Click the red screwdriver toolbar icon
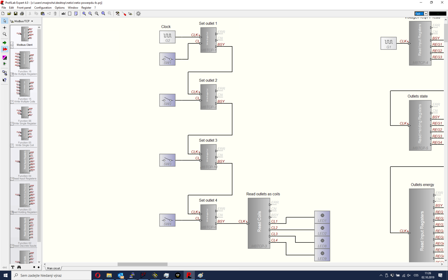This screenshot has height=280, width=448. 124,13
